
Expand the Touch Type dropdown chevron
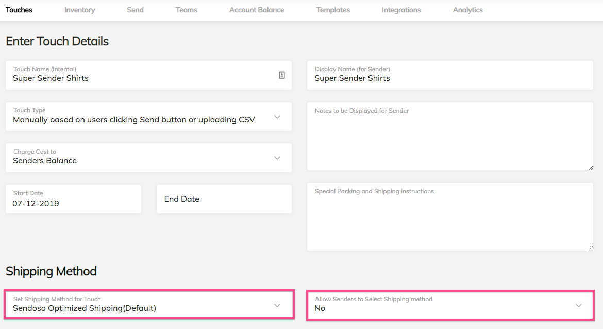tap(277, 117)
